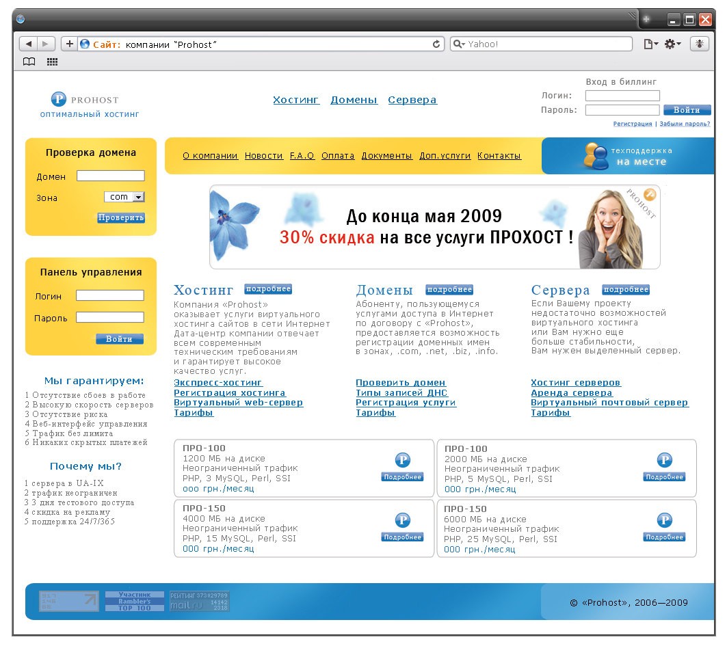Viewport: 727px width, 646px height.
Task: Click the P icon in the ПРО-100 1200 МБ card
Action: (402, 460)
